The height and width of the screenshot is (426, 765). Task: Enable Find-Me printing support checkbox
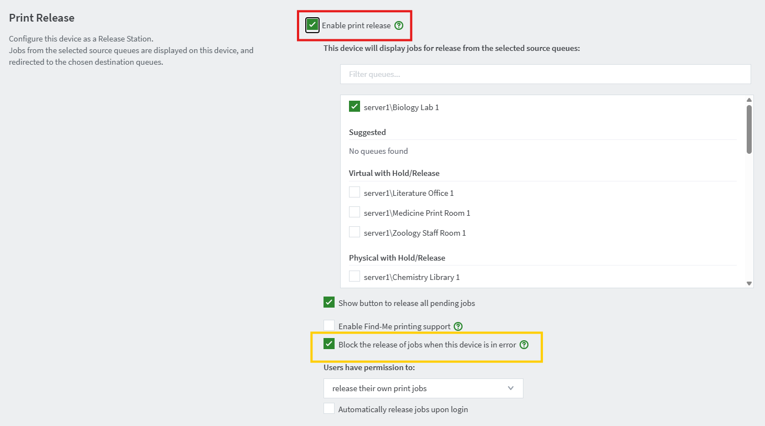tap(329, 326)
